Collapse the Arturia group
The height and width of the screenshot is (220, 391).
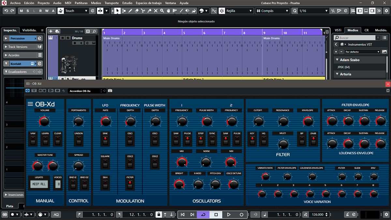337,74
